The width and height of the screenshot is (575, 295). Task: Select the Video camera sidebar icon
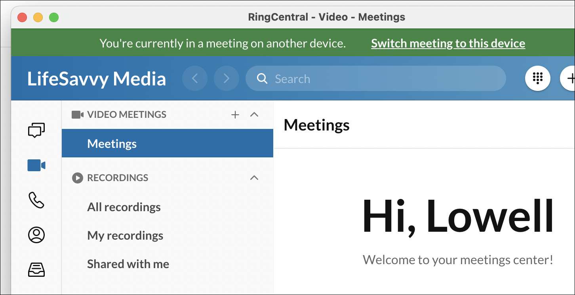pos(36,165)
